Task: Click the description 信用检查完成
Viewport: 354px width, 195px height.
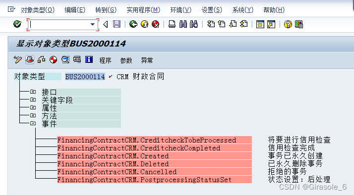Action: click(x=291, y=147)
